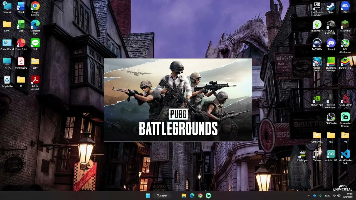Click the Steam desktop shortcut
The image size is (356, 200).
[x=331, y=8]
